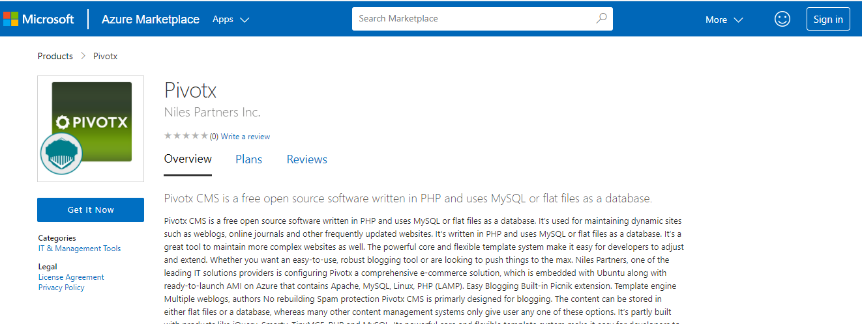Click the search magnifier icon
This screenshot has height=324, width=862.
pyautogui.click(x=601, y=18)
